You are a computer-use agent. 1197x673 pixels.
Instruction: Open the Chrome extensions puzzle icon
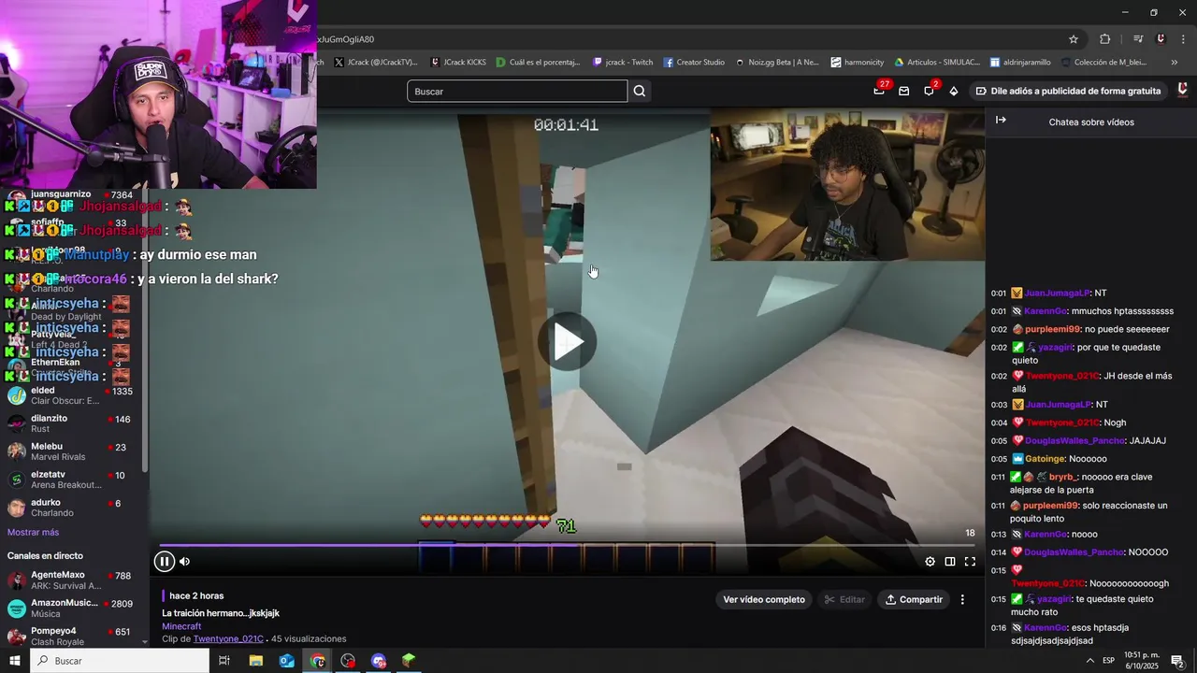point(1104,39)
